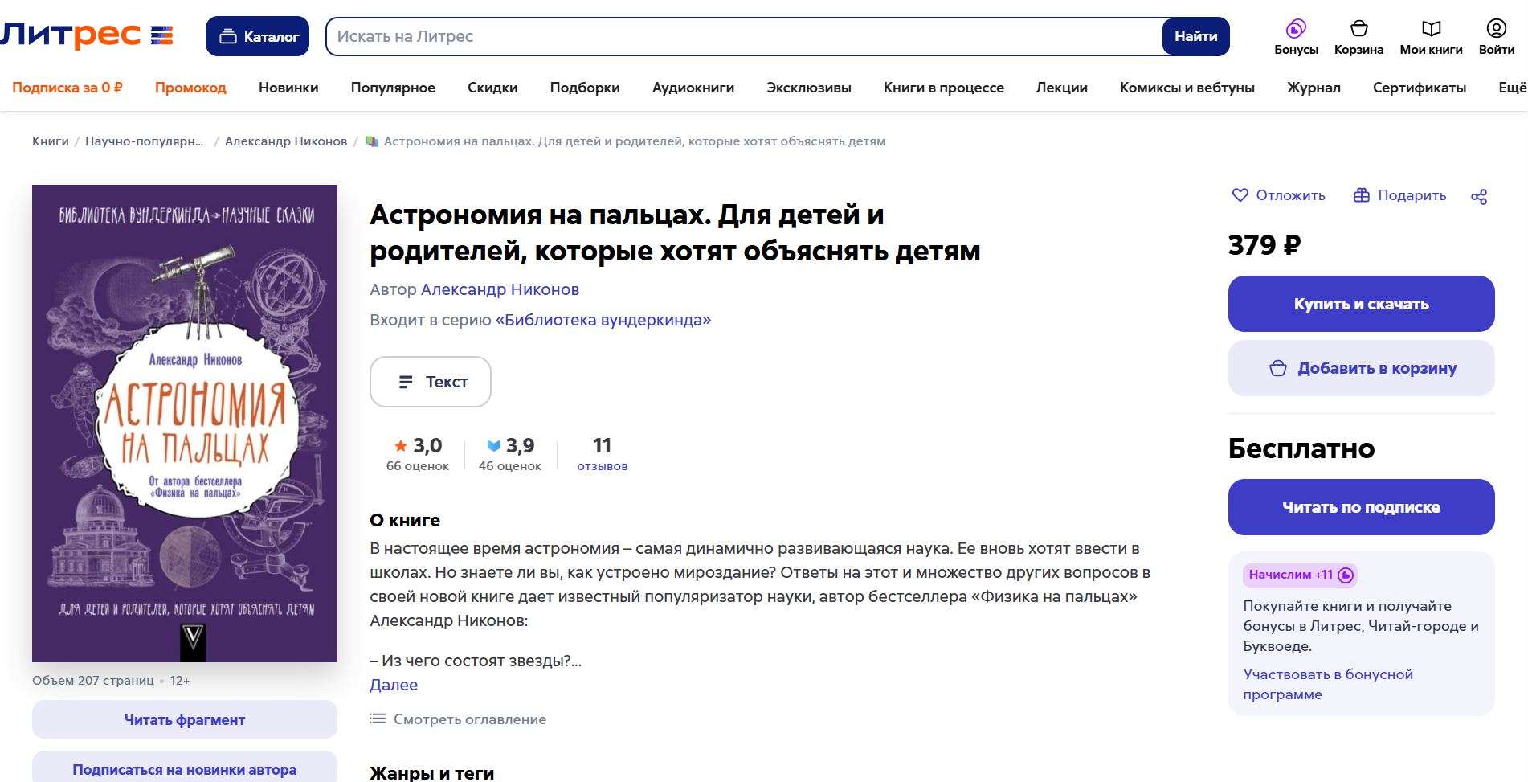Open series link «Библиотека вундеркинда»
The width and height of the screenshot is (1528, 782).
coord(603,320)
